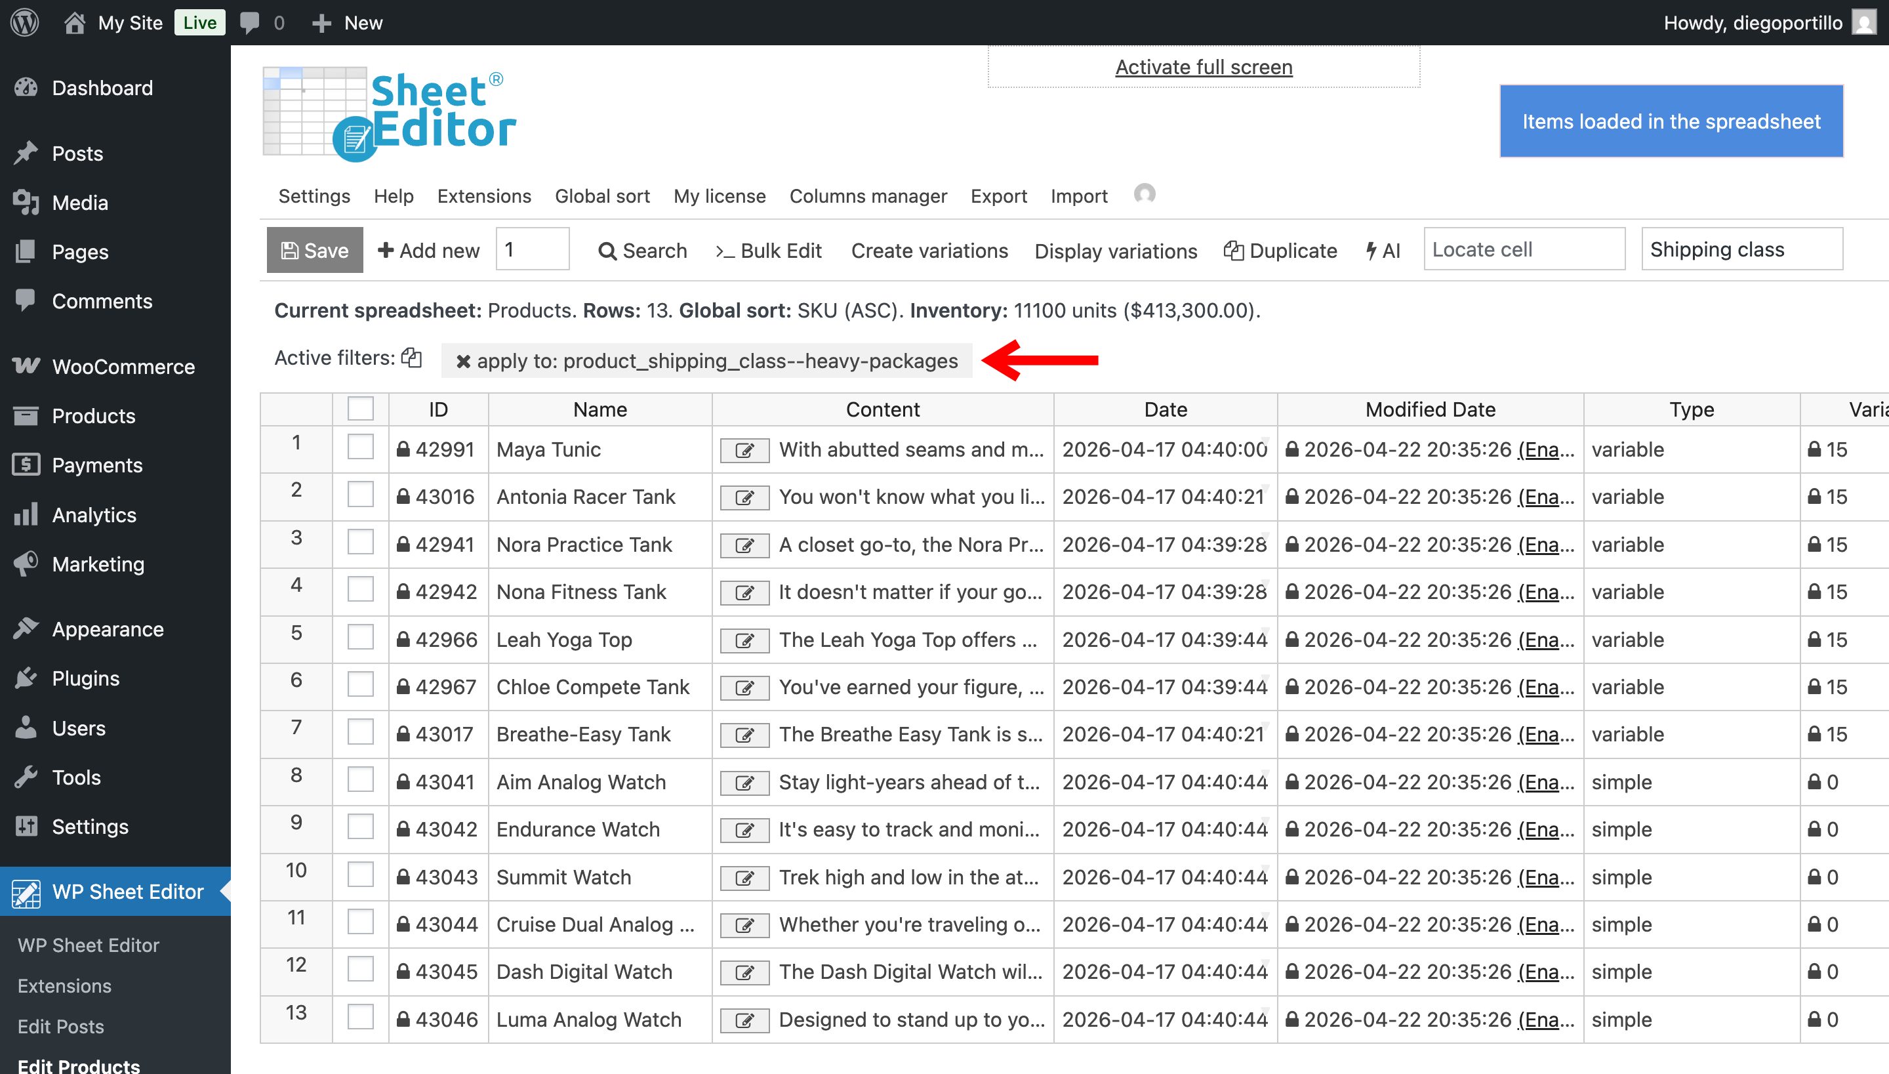Open the comments bubble icon in admin bar
This screenshot has width=1889, height=1074.
250,22
